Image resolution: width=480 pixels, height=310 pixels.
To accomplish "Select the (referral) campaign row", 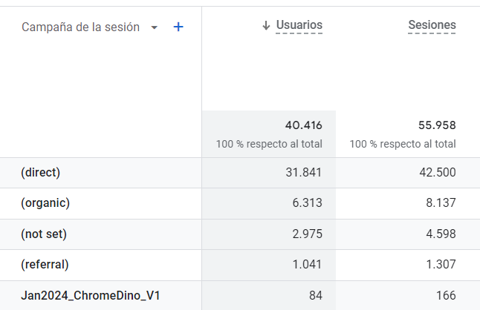I will click(x=45, y=264).
